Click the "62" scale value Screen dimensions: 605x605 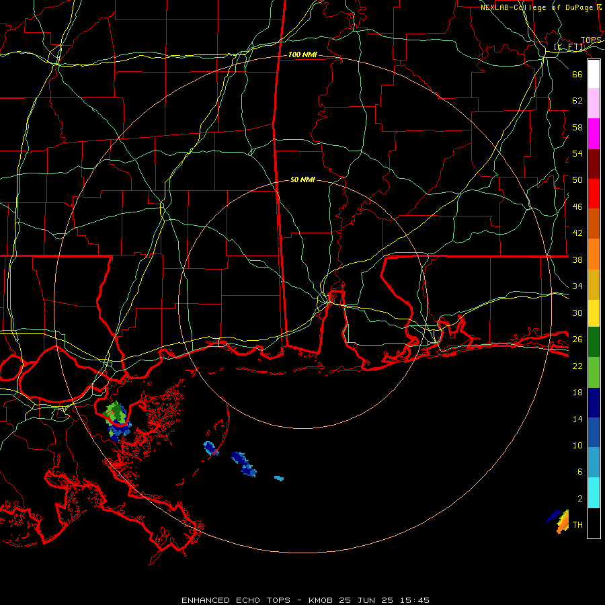[x=577, y=101]
